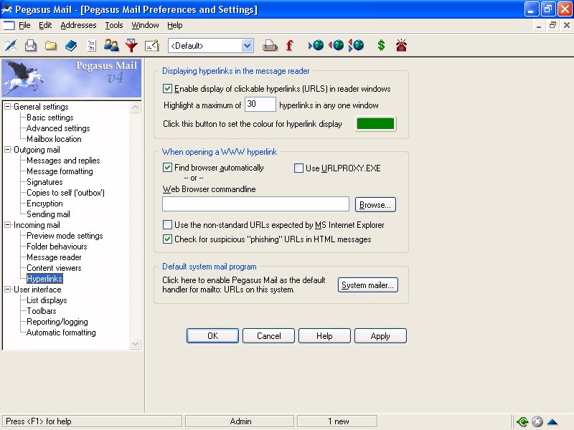Viewport: 574px width, 430px height.
Task: Click the compose new message pen icon
Action: (x=11, y=46)
